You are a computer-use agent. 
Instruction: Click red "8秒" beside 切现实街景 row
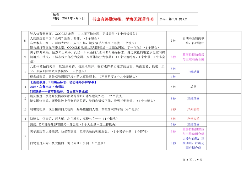173,109
